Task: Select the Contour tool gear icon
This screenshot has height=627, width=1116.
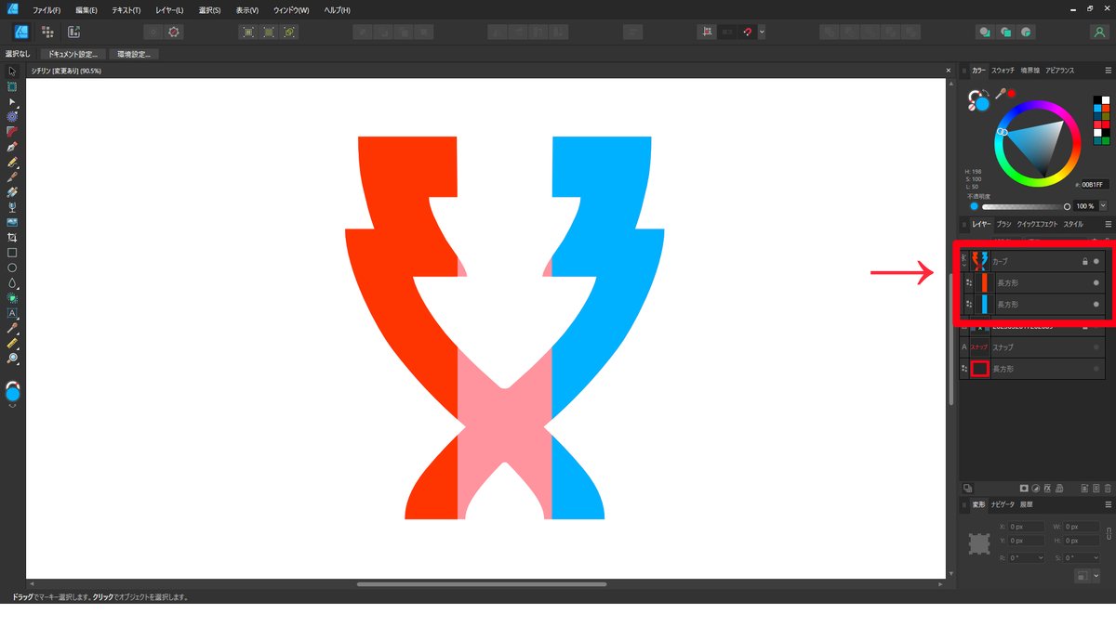Action: point(12,116)
